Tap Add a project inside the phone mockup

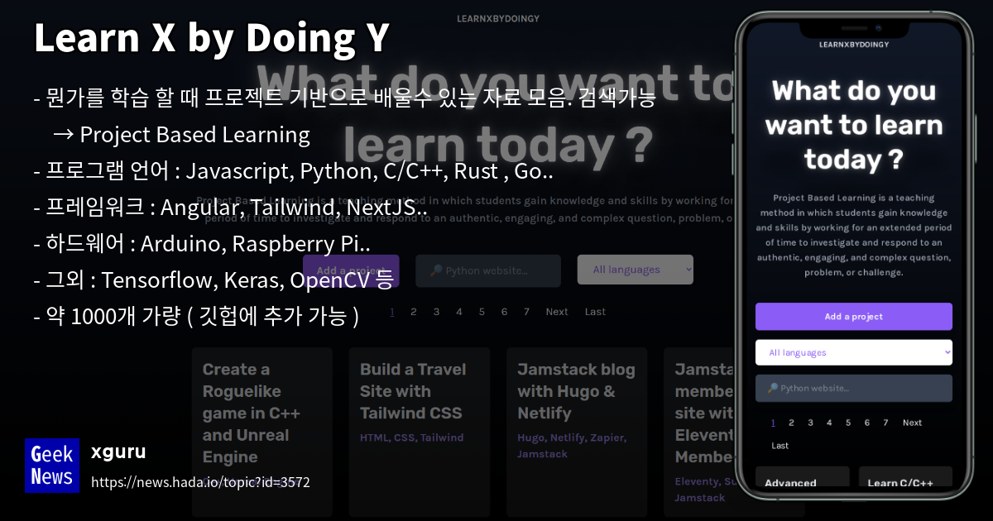point(853,316)
